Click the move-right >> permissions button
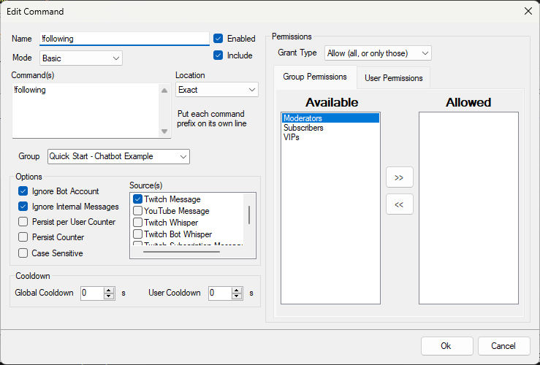The width and height of the screenshot is (540, 365). pyautogui.click(x=399, y=177)
